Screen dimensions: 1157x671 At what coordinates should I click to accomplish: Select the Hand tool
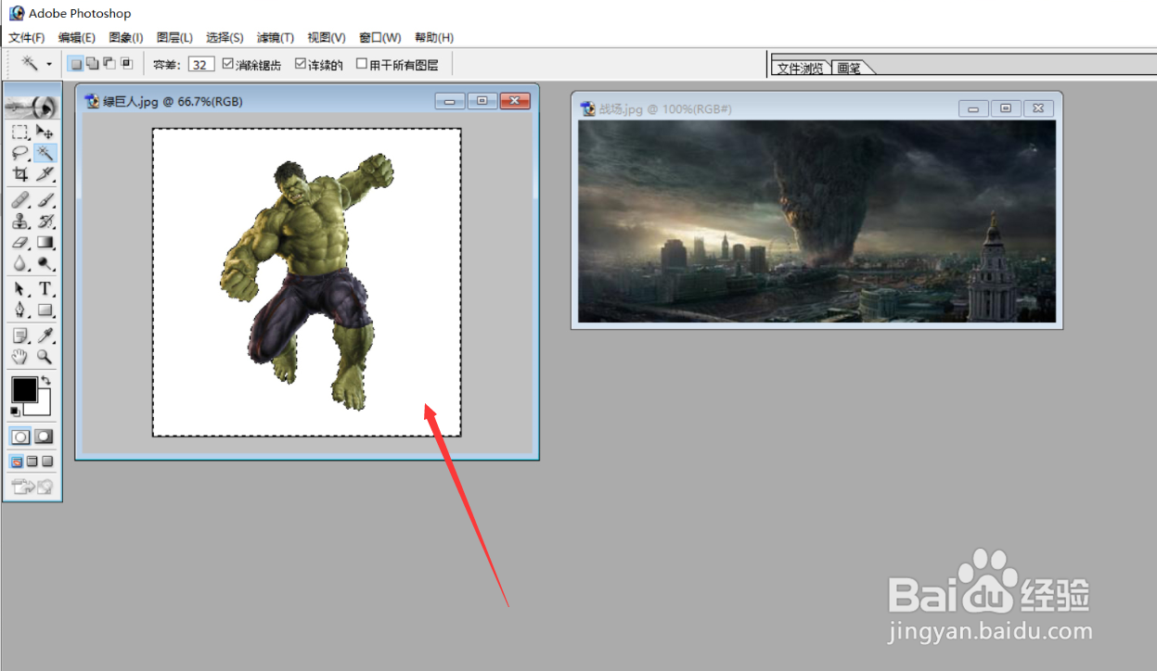point(20,356)
